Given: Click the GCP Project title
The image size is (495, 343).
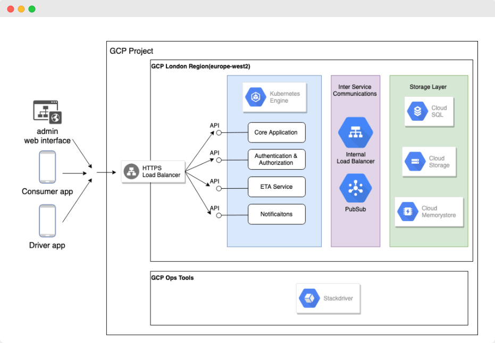Looking at the screenshot, I should [131, 51].
